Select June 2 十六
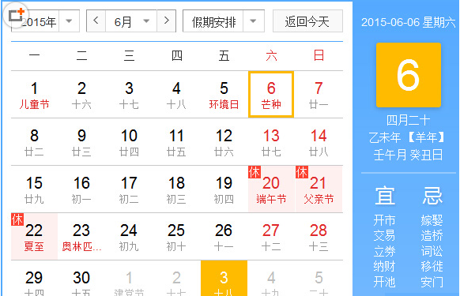Screen dimensions: 460x296 point(81,95)
